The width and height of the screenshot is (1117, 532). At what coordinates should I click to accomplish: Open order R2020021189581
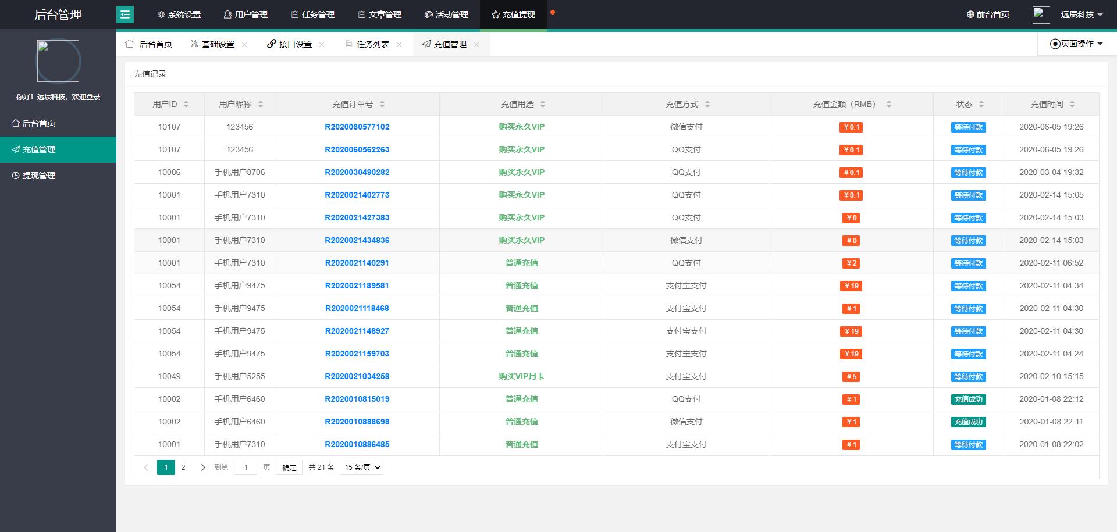(357, 285)
